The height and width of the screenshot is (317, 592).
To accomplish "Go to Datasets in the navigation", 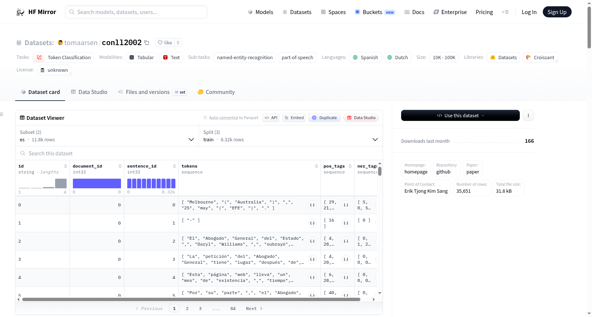I will coord(297,12).
